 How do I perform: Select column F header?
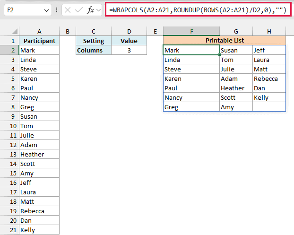pyautogui.click(x=191, y=31)
